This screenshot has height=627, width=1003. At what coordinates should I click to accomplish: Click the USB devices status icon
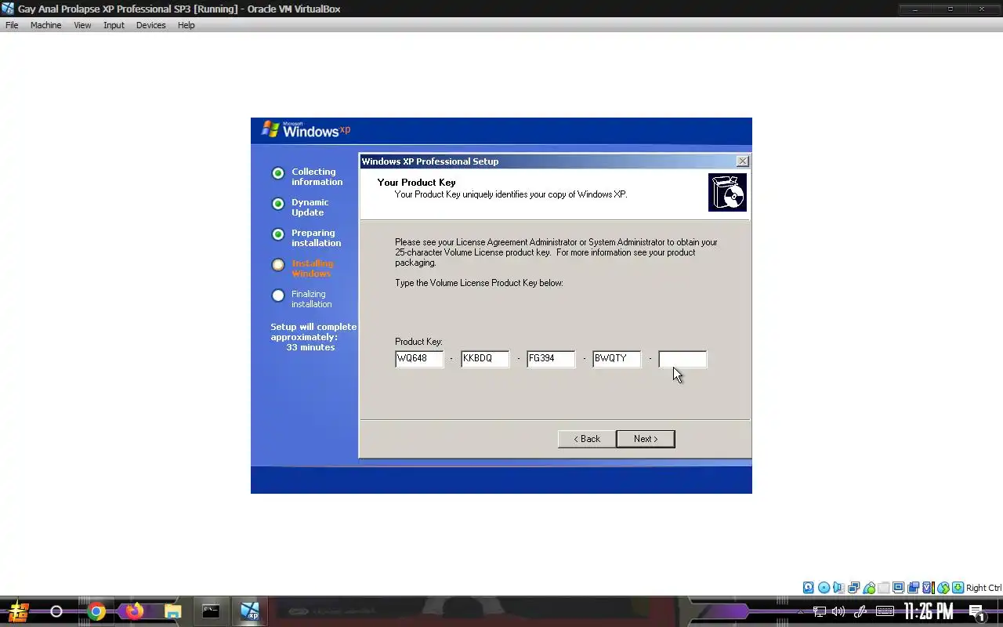(869, 588)
